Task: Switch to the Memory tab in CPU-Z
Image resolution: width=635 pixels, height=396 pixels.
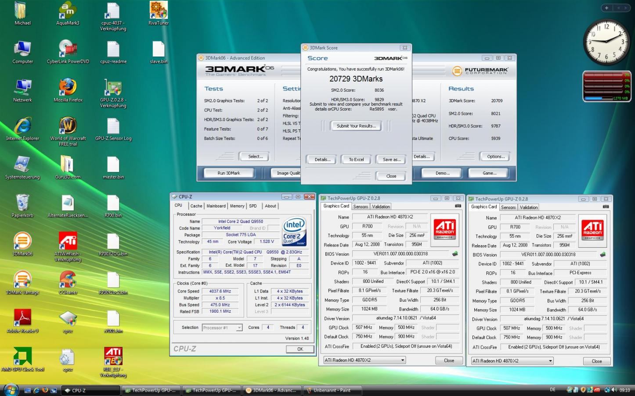Action: click(x=237, y=206)
